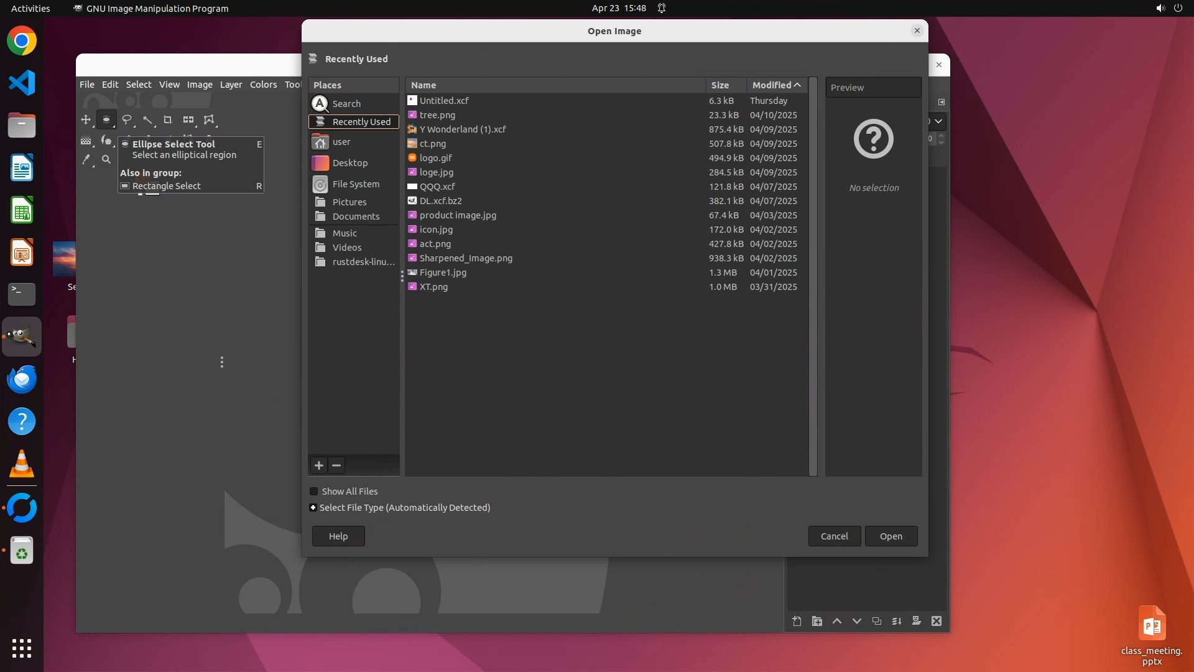The image size is (1194, 672).
Task: Select the Crop tool
Action: (x=168, y=119)
